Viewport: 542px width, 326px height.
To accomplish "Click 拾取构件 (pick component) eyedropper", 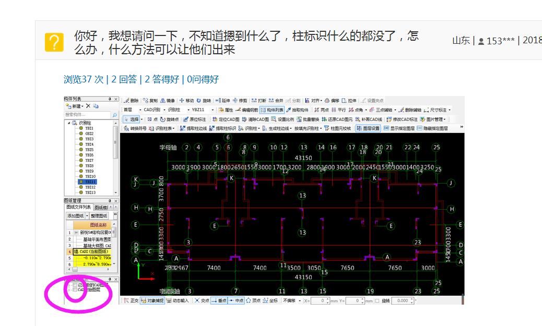I will pyautogui.click(x=297, y=110).
